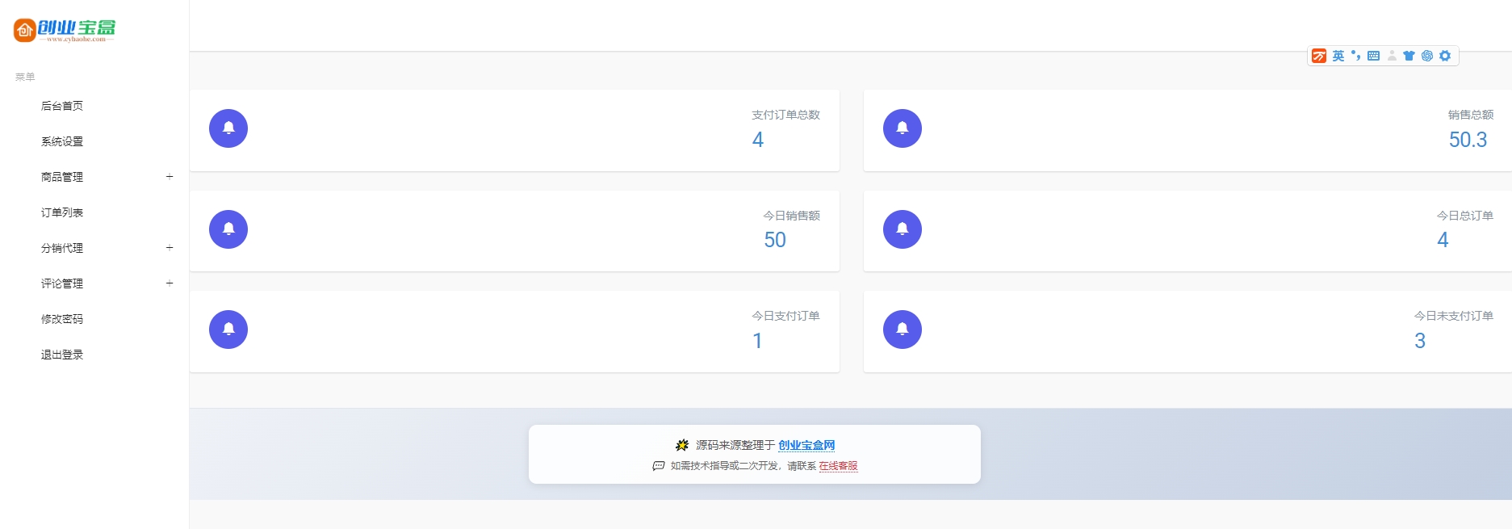The image size is (1512, 529).
Task: Open 后台首页 in the sidebar
Action: point(62,106)
